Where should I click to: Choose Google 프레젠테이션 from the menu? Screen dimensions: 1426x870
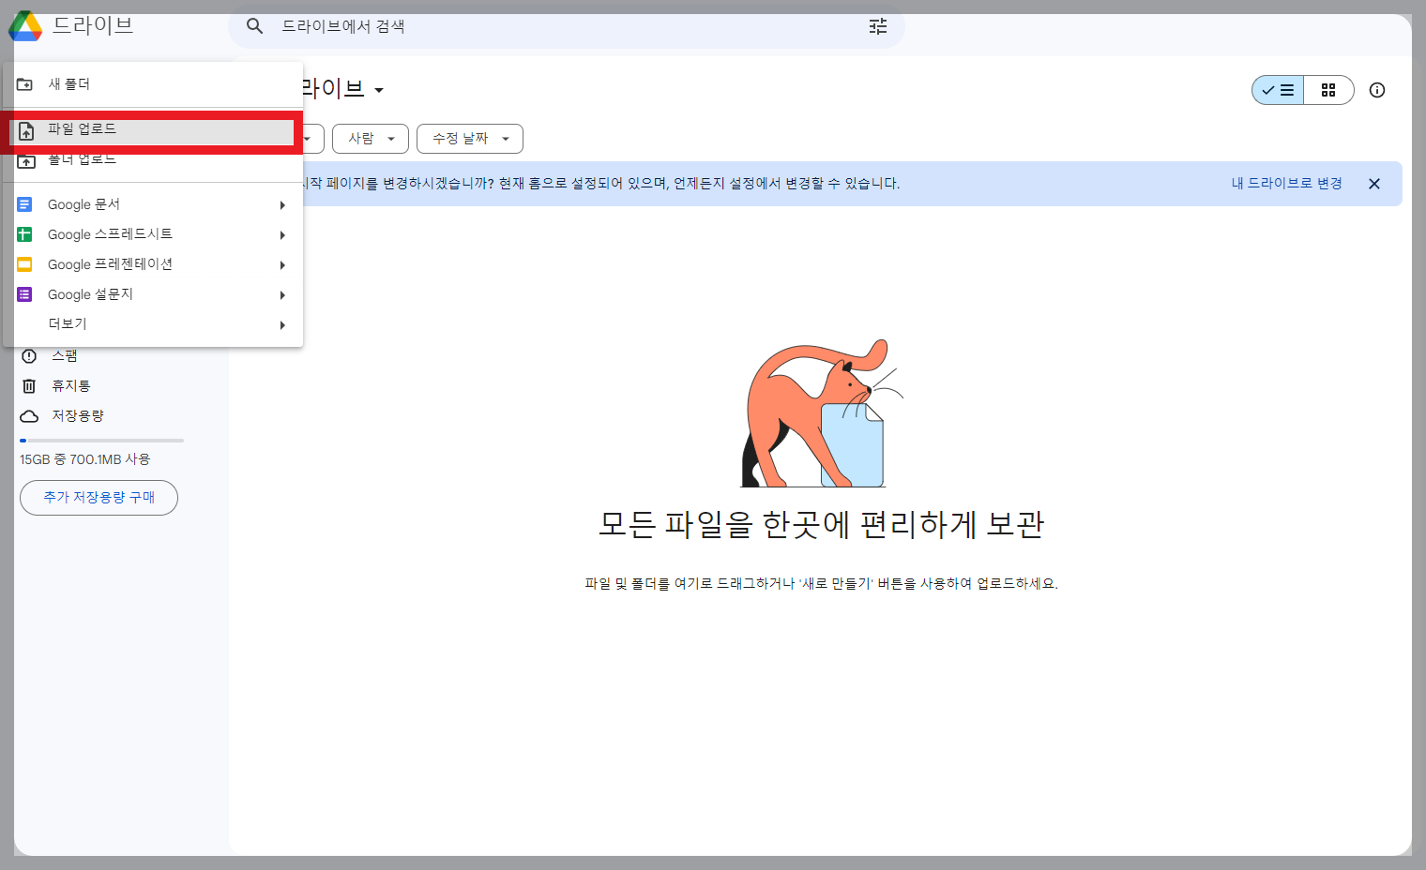point(153,264)
